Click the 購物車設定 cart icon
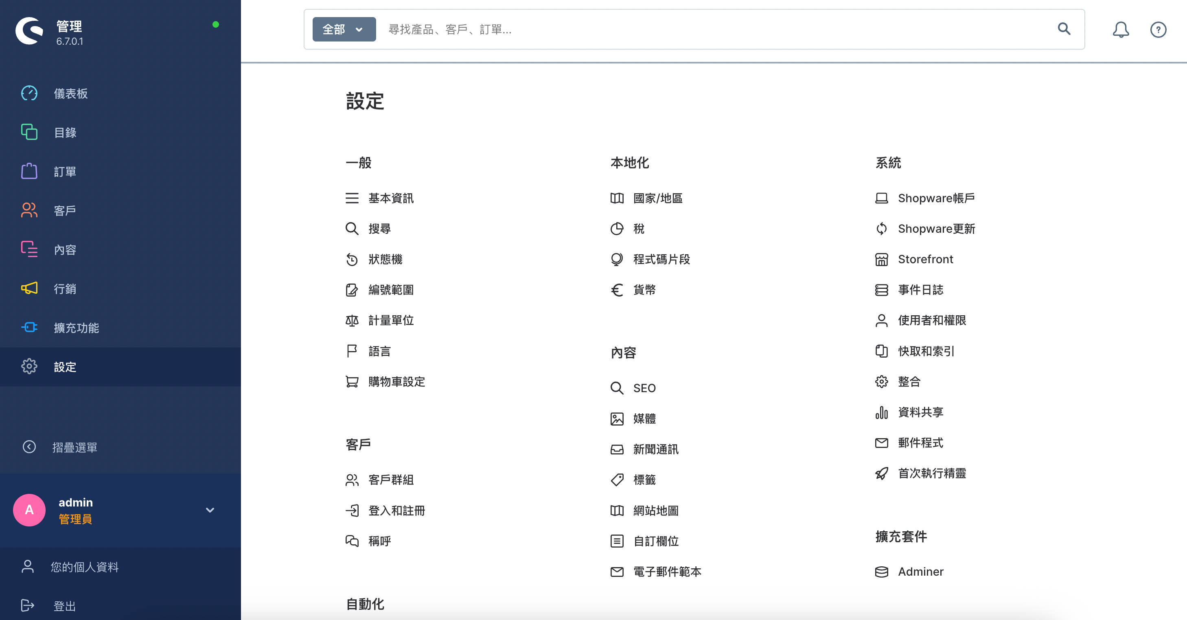Image resolution: width=1187 pixels, height=620 pixels. pyautogui.click(x=352, y=382)
